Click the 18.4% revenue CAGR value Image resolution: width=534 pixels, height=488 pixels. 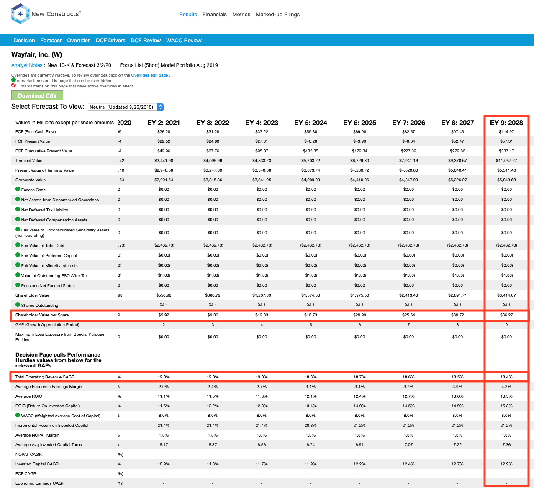tap(506, 377)
